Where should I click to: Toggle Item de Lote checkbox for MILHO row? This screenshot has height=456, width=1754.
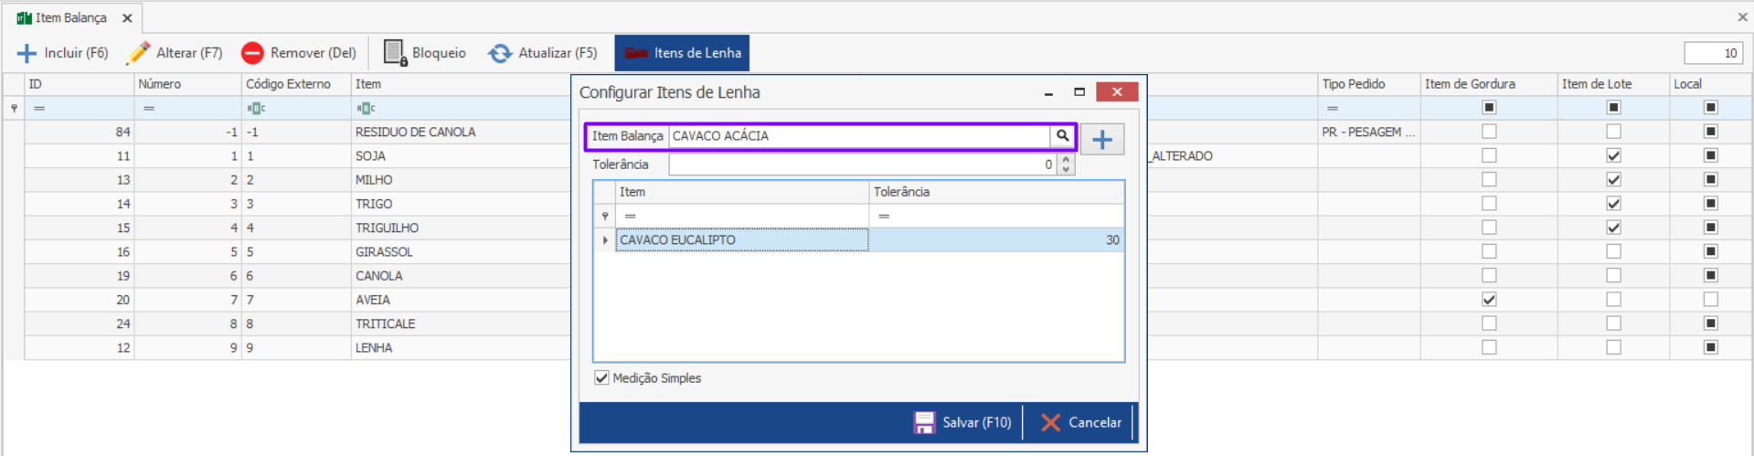pyautogui.click(x=1613, y=180)
